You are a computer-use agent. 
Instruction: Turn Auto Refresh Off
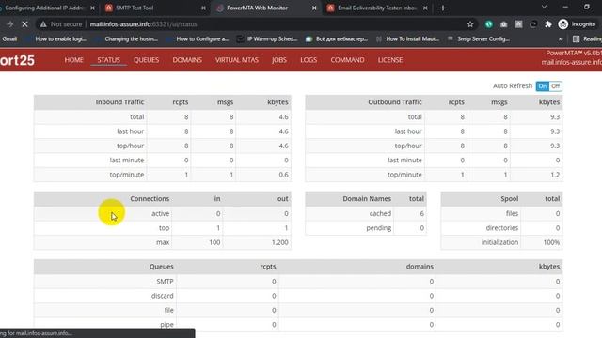556,86
